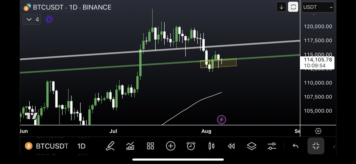Screen dimensions: 356x164
Task: Tap the Jul label on time axis
Action: tap(114, 131)
